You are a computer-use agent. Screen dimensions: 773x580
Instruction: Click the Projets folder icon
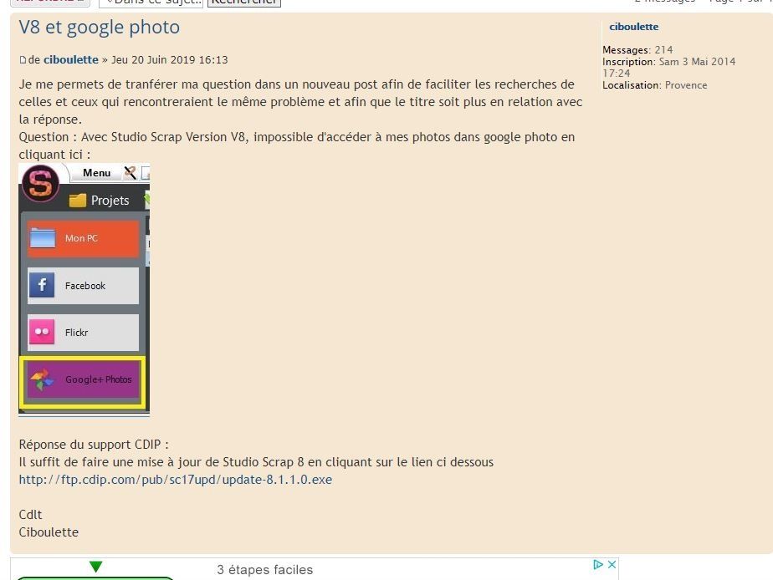coord(78,201)
